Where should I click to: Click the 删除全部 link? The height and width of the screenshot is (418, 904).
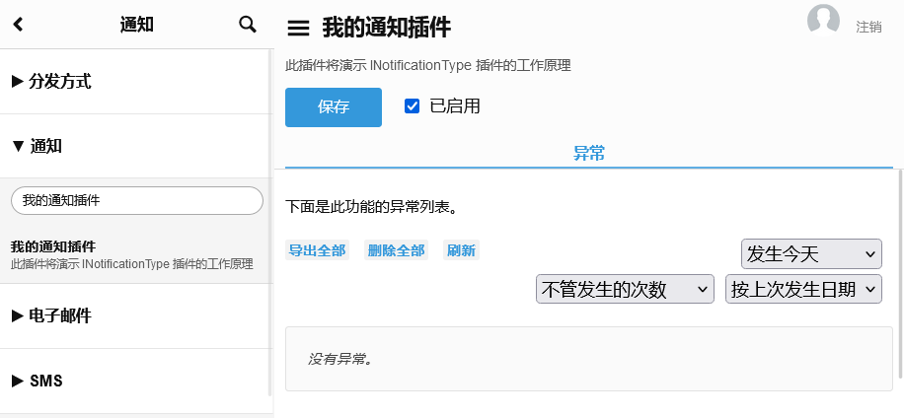click(396, 250)
